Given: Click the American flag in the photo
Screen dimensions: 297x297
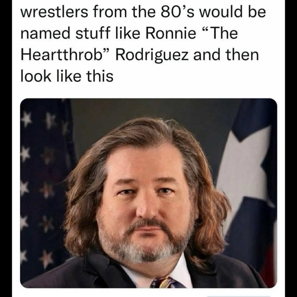Looking at the screenshot, I should pyautogui.click(x=46, y=190).
